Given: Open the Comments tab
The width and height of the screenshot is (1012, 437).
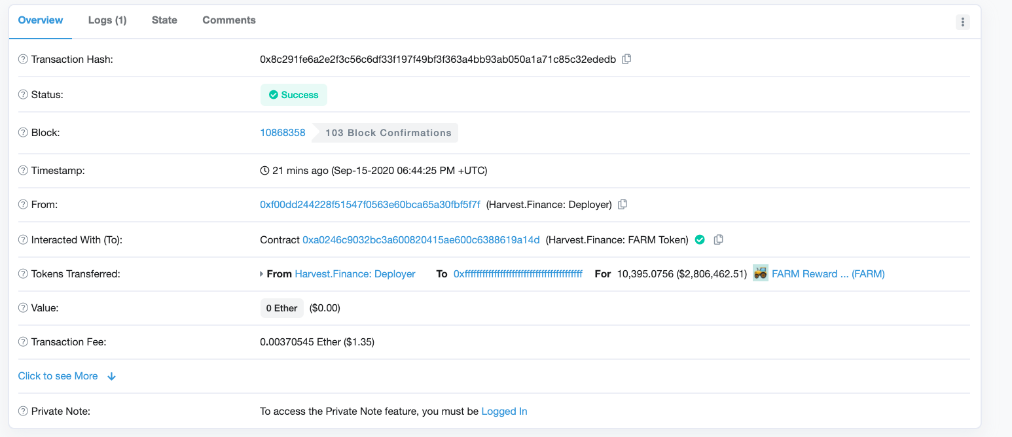Looking at the screenshot, I should pyautogui.click(x=229, y=20).
